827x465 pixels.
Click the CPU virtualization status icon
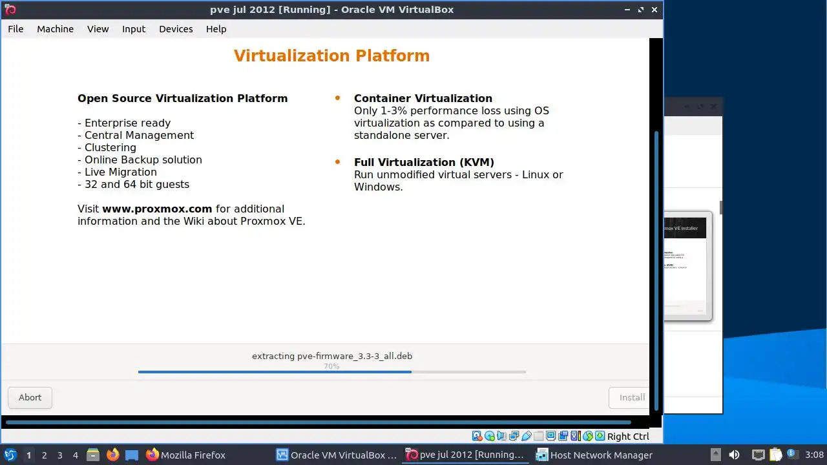coord(576,436)
